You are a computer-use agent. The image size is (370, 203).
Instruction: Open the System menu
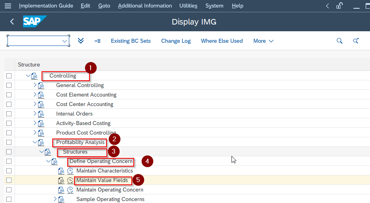click(x=214, y=6)
